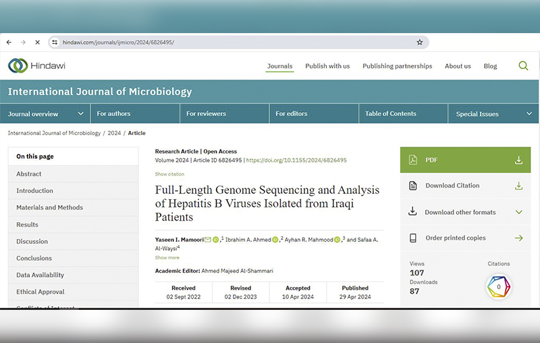This screenshot has height=343, width=540.
Task: Expand Download other formats options
Action: pyautogui.click(x=518, y=212)
